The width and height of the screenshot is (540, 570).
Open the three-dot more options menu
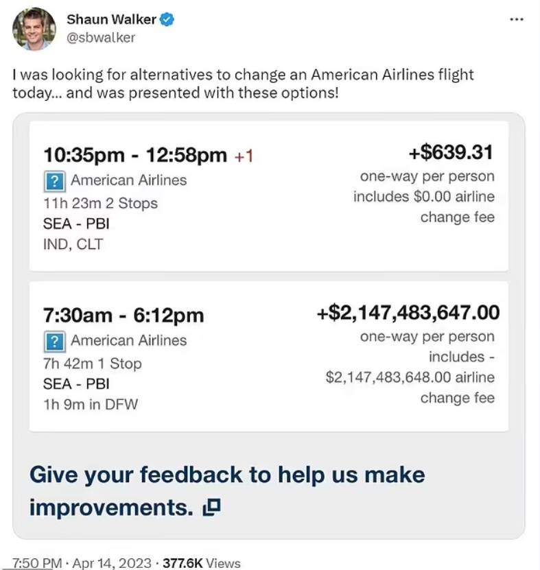point(517,20)
